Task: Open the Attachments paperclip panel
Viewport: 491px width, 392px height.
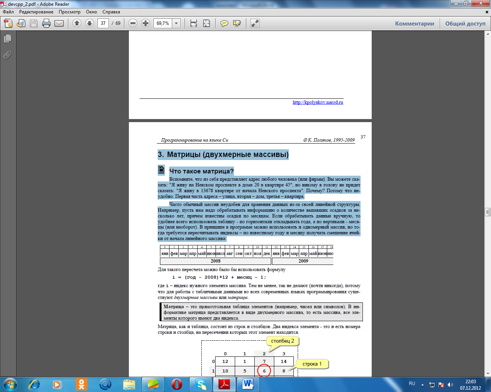Action: click(7, 55)
